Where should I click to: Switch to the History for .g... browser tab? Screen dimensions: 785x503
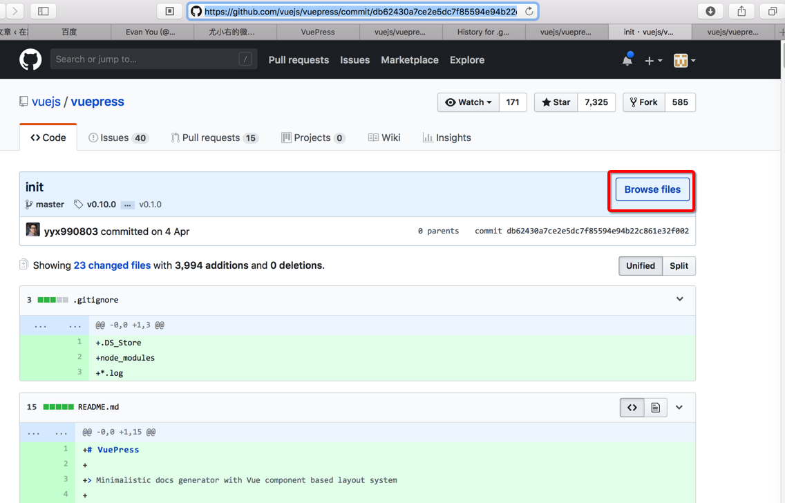pyautogui.click(x=484, y=32)
